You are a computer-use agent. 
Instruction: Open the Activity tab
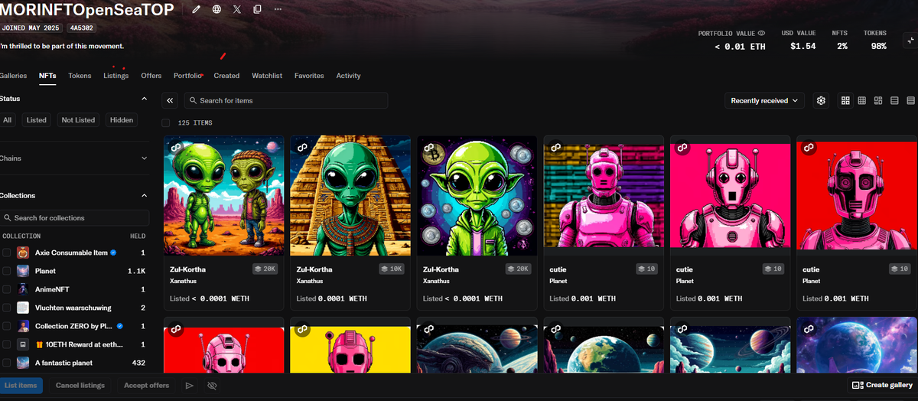348,76
